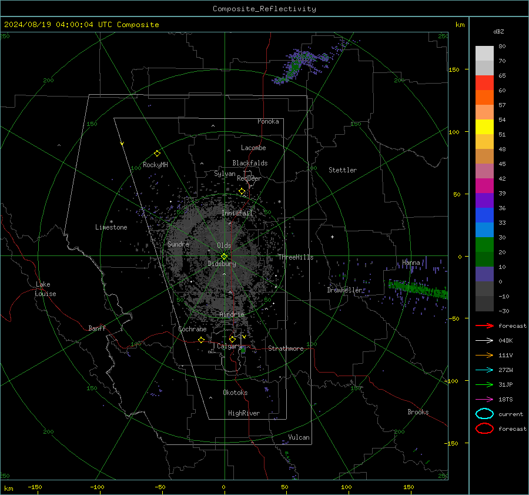Click the dBZ legend heading

click(x=498, y=31)
